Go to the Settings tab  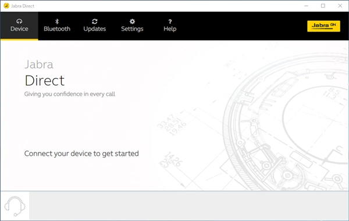[x=132, y=26]
